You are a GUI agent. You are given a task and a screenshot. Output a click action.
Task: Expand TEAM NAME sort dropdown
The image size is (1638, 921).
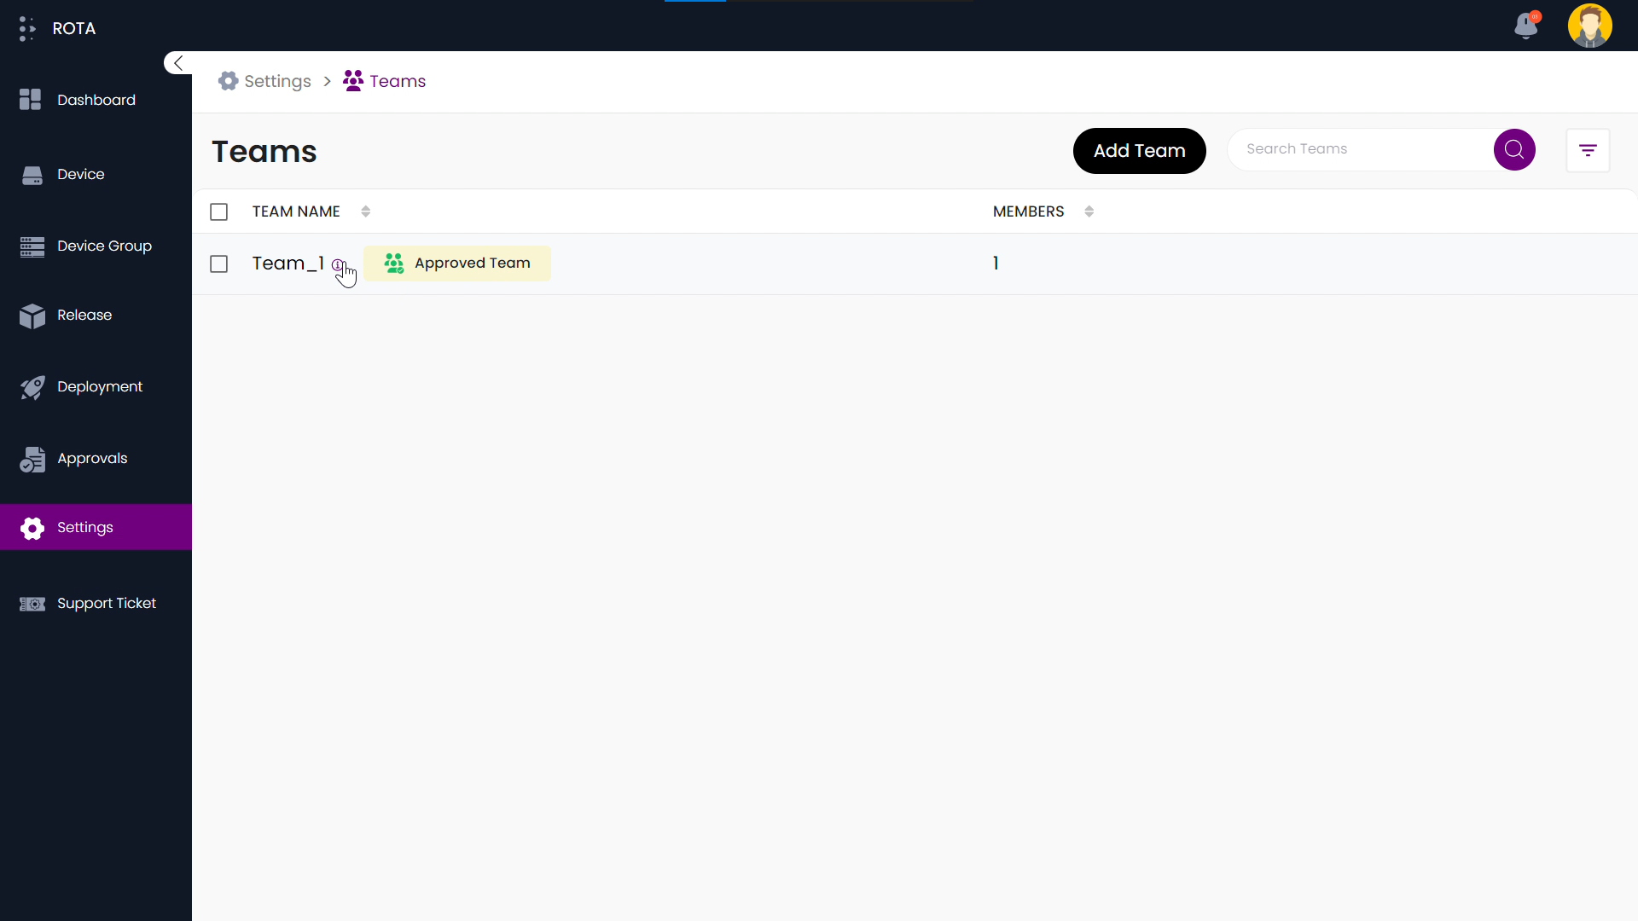pyautogui.click(x=364, y=211)
